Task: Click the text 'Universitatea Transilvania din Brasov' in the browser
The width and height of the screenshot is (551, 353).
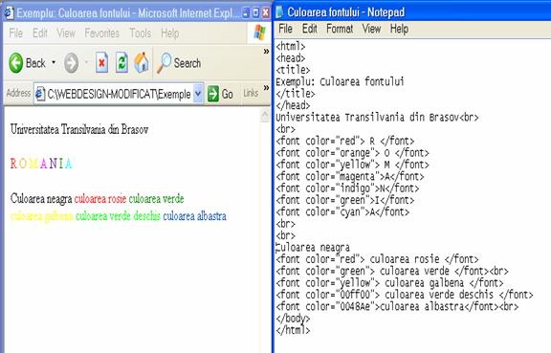Action: click(79, 129)
